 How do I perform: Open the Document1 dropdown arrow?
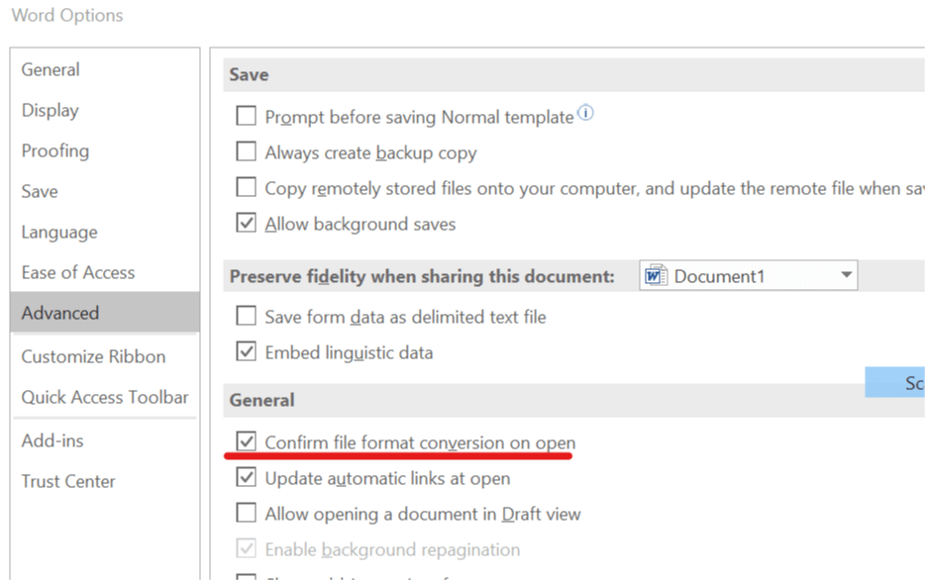coord(847,275)
